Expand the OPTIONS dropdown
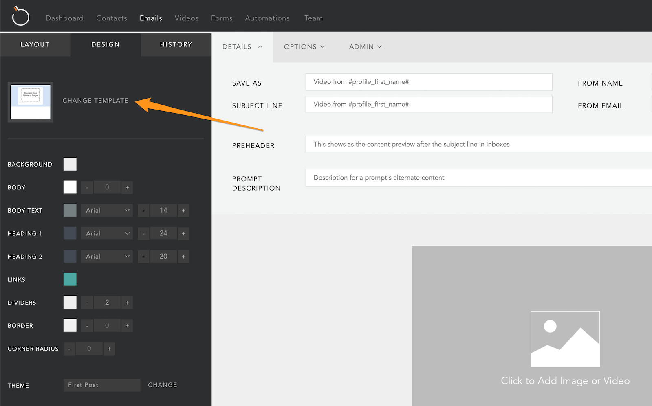652x406 pixels. (x=304, y=47)
